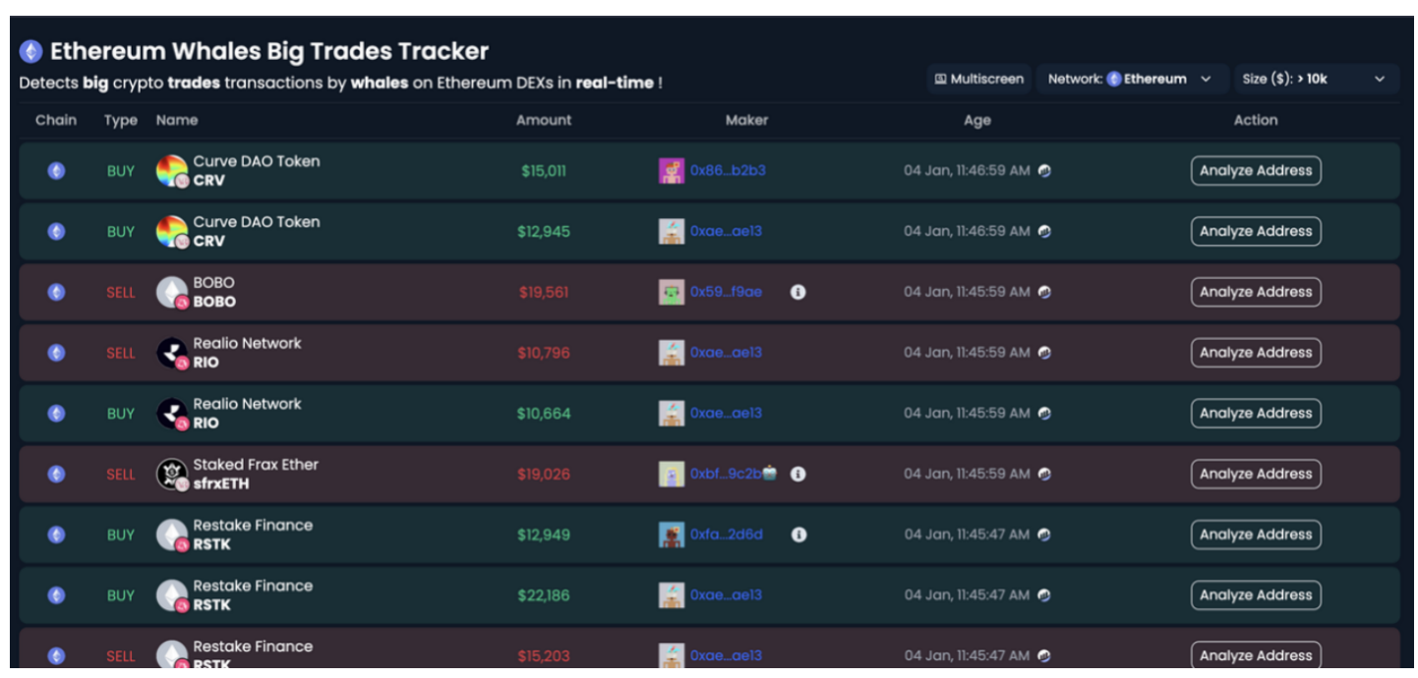Click the CRV token logo in the $12,945 row
The height and width of the screenshot is (678, 1418).
click(172, 232)
